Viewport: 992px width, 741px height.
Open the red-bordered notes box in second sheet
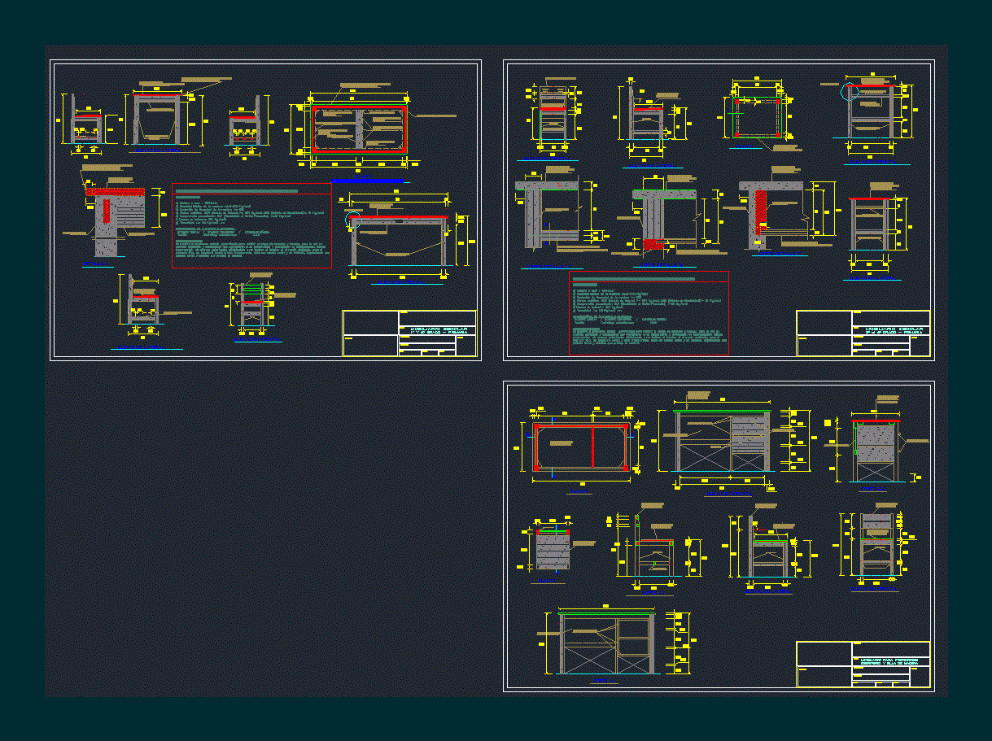(649, 312)
